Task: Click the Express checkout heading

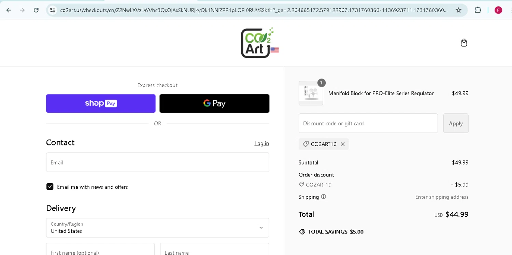Action: (157, 85)
